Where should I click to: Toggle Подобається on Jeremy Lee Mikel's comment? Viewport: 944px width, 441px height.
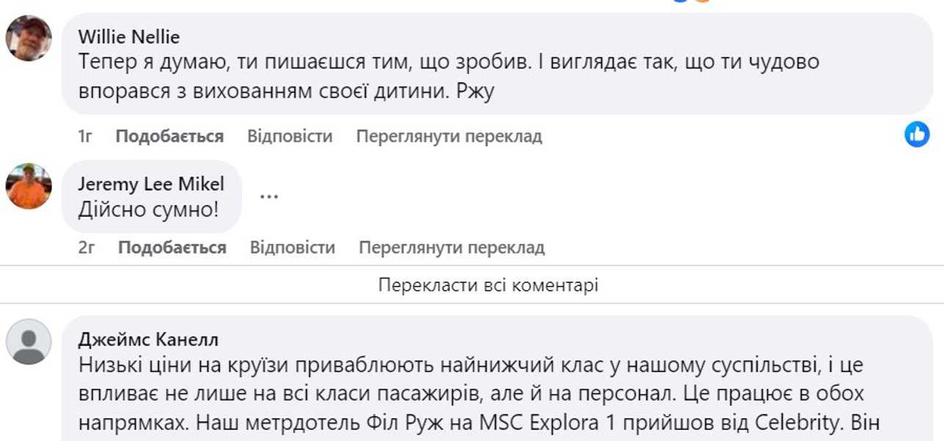coord(172,248)
